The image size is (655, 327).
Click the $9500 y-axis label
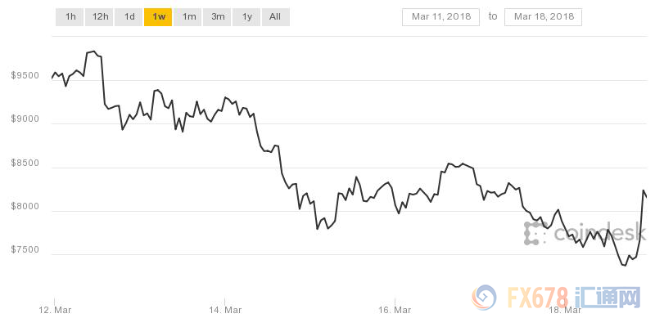(x=25, y=76)
